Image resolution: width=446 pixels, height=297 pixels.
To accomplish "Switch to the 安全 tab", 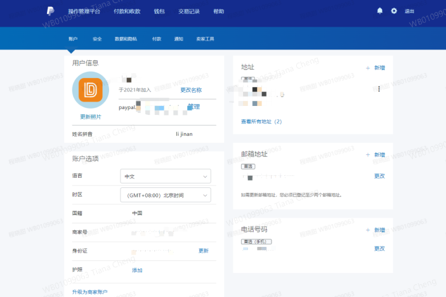I will tap(97, 39).
